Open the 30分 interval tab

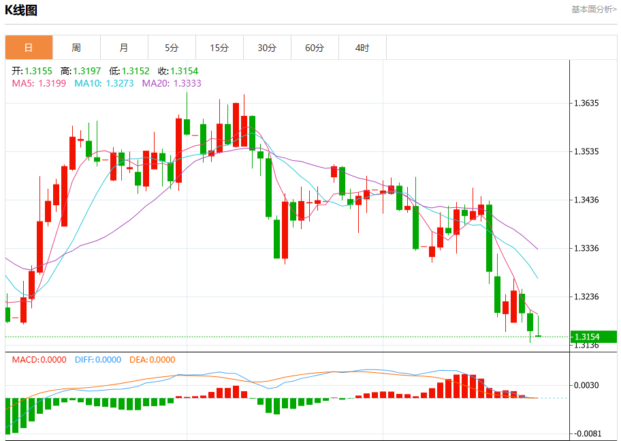tap(267, 48)
